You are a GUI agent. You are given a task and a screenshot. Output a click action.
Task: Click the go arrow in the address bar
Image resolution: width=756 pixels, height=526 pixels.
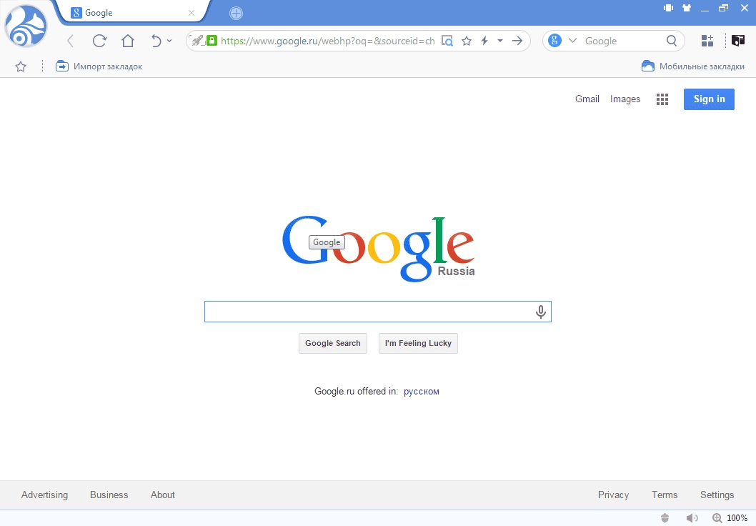517,41
